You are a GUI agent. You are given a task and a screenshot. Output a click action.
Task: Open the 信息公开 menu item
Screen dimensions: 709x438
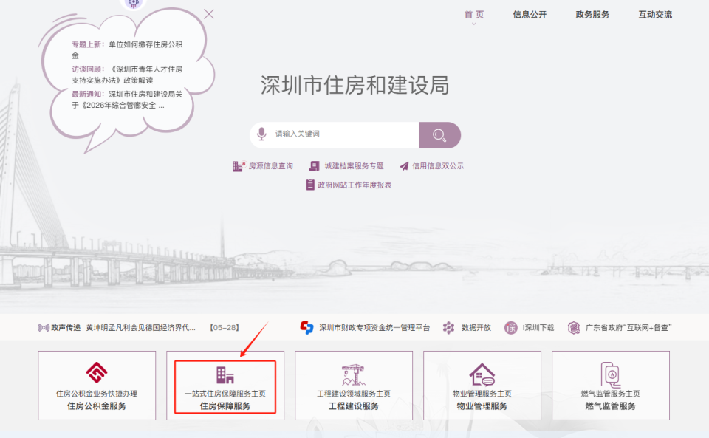(x=530, y=15)
